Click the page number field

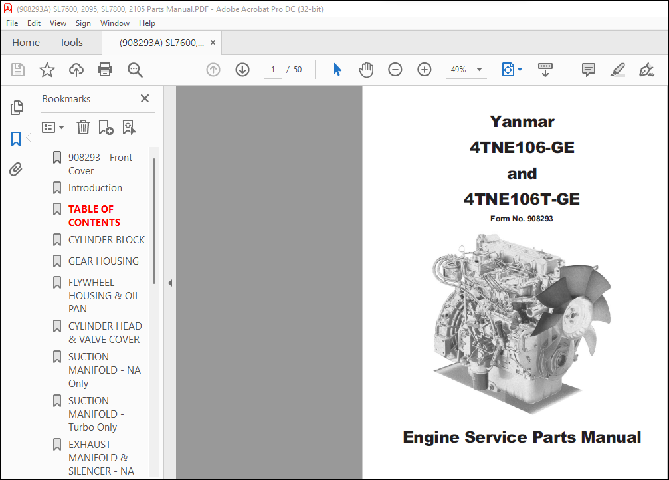coord(273,70)
